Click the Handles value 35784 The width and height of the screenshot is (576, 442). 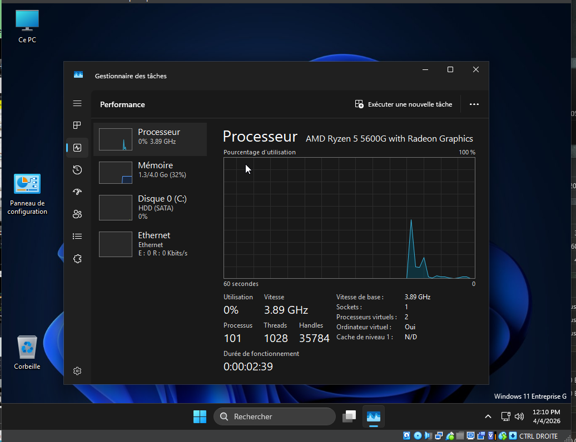click(x=314, y=338)
